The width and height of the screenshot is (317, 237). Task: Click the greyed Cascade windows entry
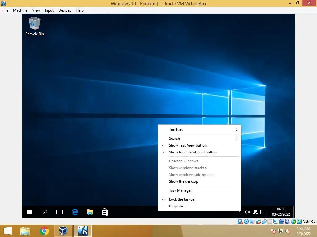(200, 161)
